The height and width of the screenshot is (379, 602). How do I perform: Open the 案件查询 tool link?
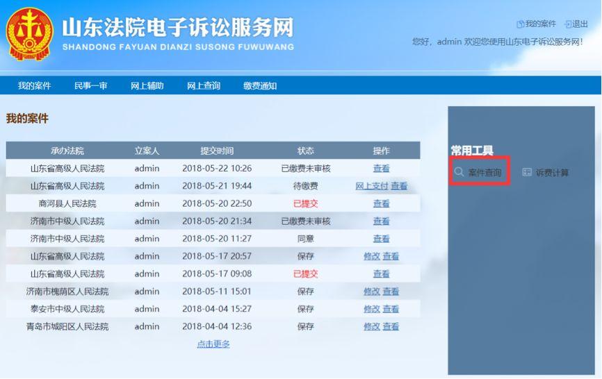pos(485,172)
